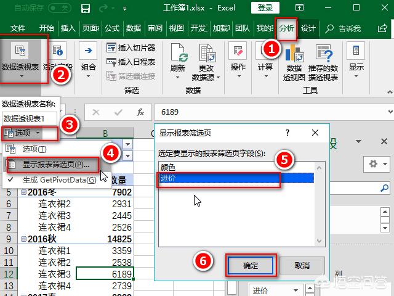Select row header 9
This screenshot has height=296, width=394.
[9, 239]
